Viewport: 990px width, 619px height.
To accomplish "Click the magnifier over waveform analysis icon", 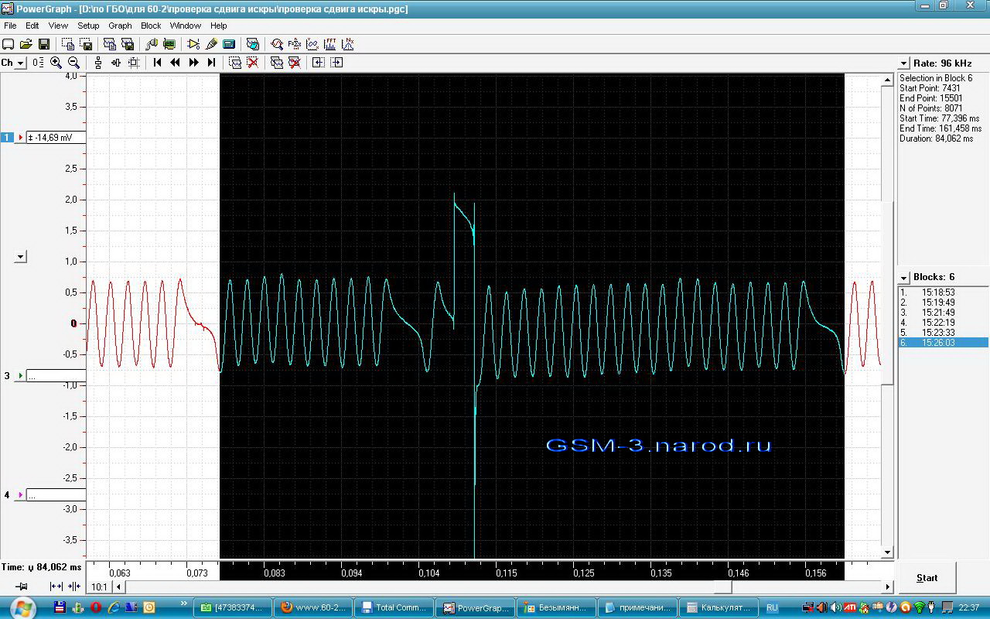I will pos(277,44).
